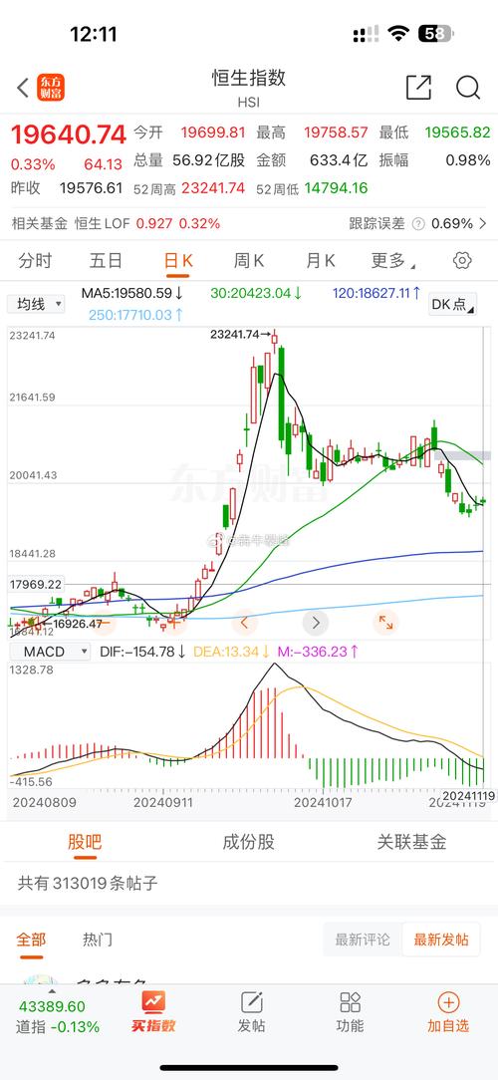This screenshot has width=498, height=1080.
Task: Tap the back arrow icon
Action: 23,88
